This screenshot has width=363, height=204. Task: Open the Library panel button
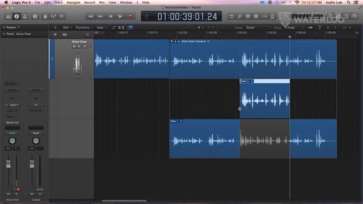(9, 16)
